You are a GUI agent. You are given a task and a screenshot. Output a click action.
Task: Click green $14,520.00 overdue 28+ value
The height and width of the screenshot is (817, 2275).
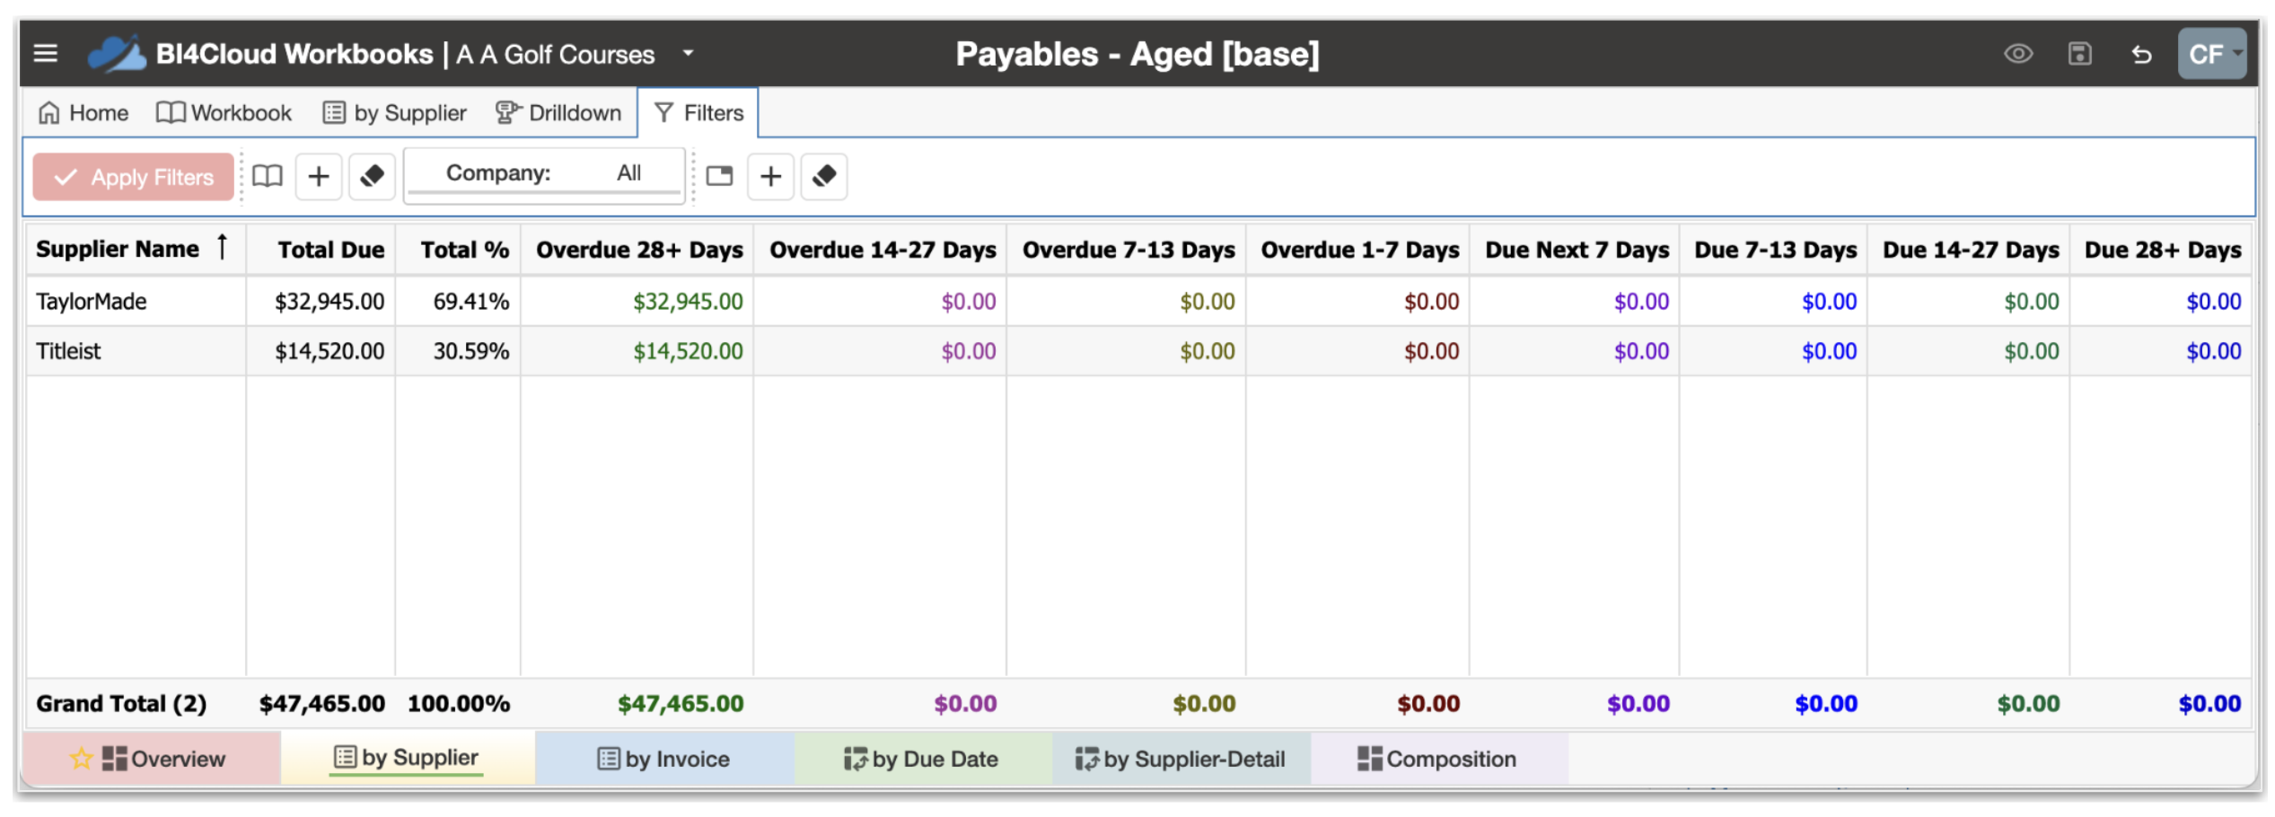[x=688, y=351]
